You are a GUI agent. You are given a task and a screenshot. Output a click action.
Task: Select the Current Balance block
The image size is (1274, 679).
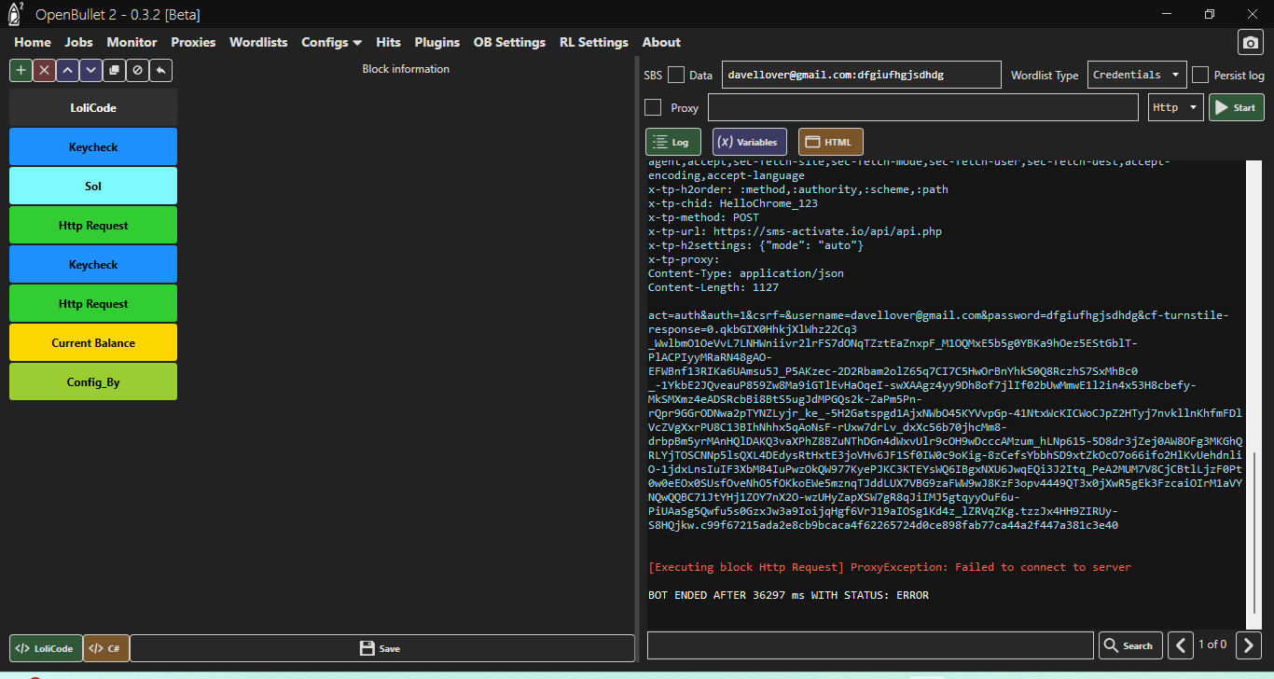[93, 343]
